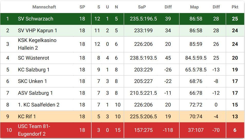Viewport: 245px width, 139px height.
Task: Select the Map column header
Action: coord(194,7)
